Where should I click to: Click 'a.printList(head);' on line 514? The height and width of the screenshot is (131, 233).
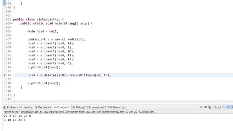pos(44,67)
